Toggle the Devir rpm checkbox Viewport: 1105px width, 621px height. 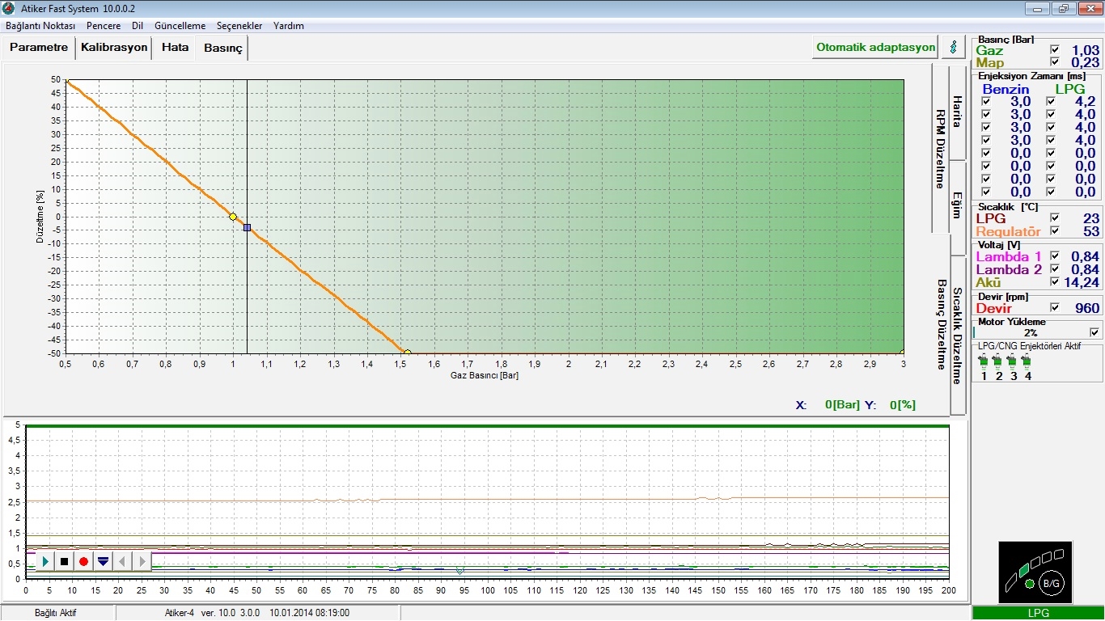[1054, 308]
